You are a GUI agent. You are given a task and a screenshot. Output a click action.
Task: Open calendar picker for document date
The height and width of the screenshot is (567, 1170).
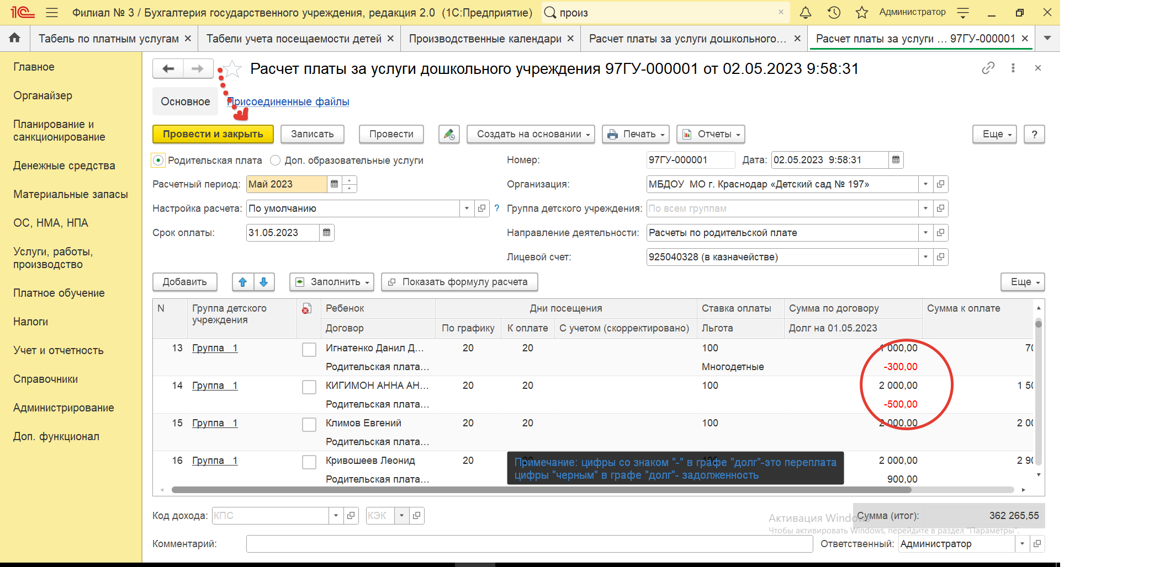click(896, 160)
